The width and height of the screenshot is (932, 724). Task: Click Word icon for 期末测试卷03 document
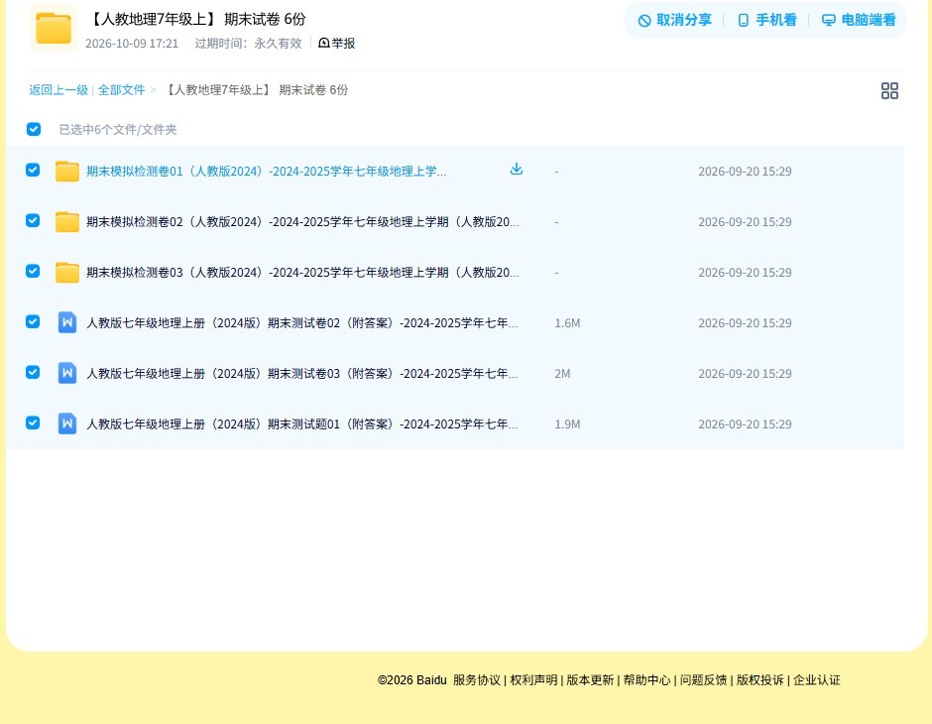pyautogui.click(x=67, y=373)
